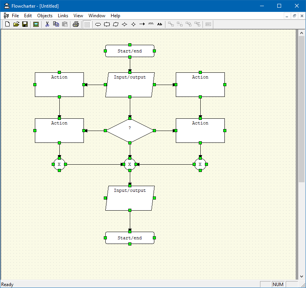Image resolution: width=306 pixels, height=288 pixels.
Task: Open the Edit menu
Action: [x=28, y=16]
